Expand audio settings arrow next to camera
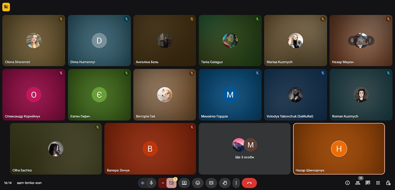 (162, 183)
